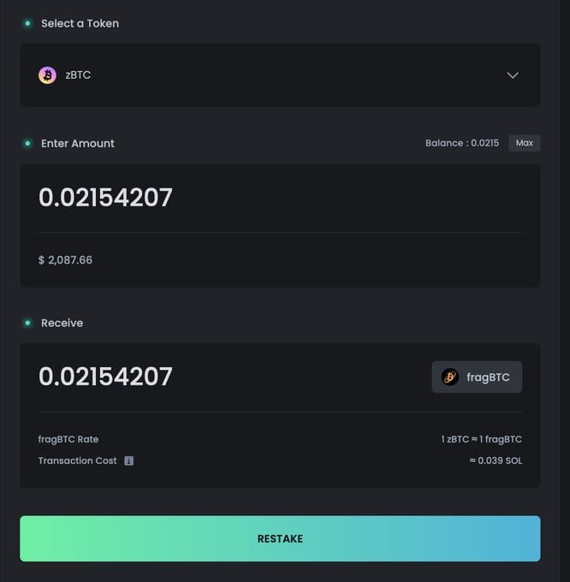The image size is (570, 582).
Task: Click the green dot beside Select a Token
Action: click(27, 23)
